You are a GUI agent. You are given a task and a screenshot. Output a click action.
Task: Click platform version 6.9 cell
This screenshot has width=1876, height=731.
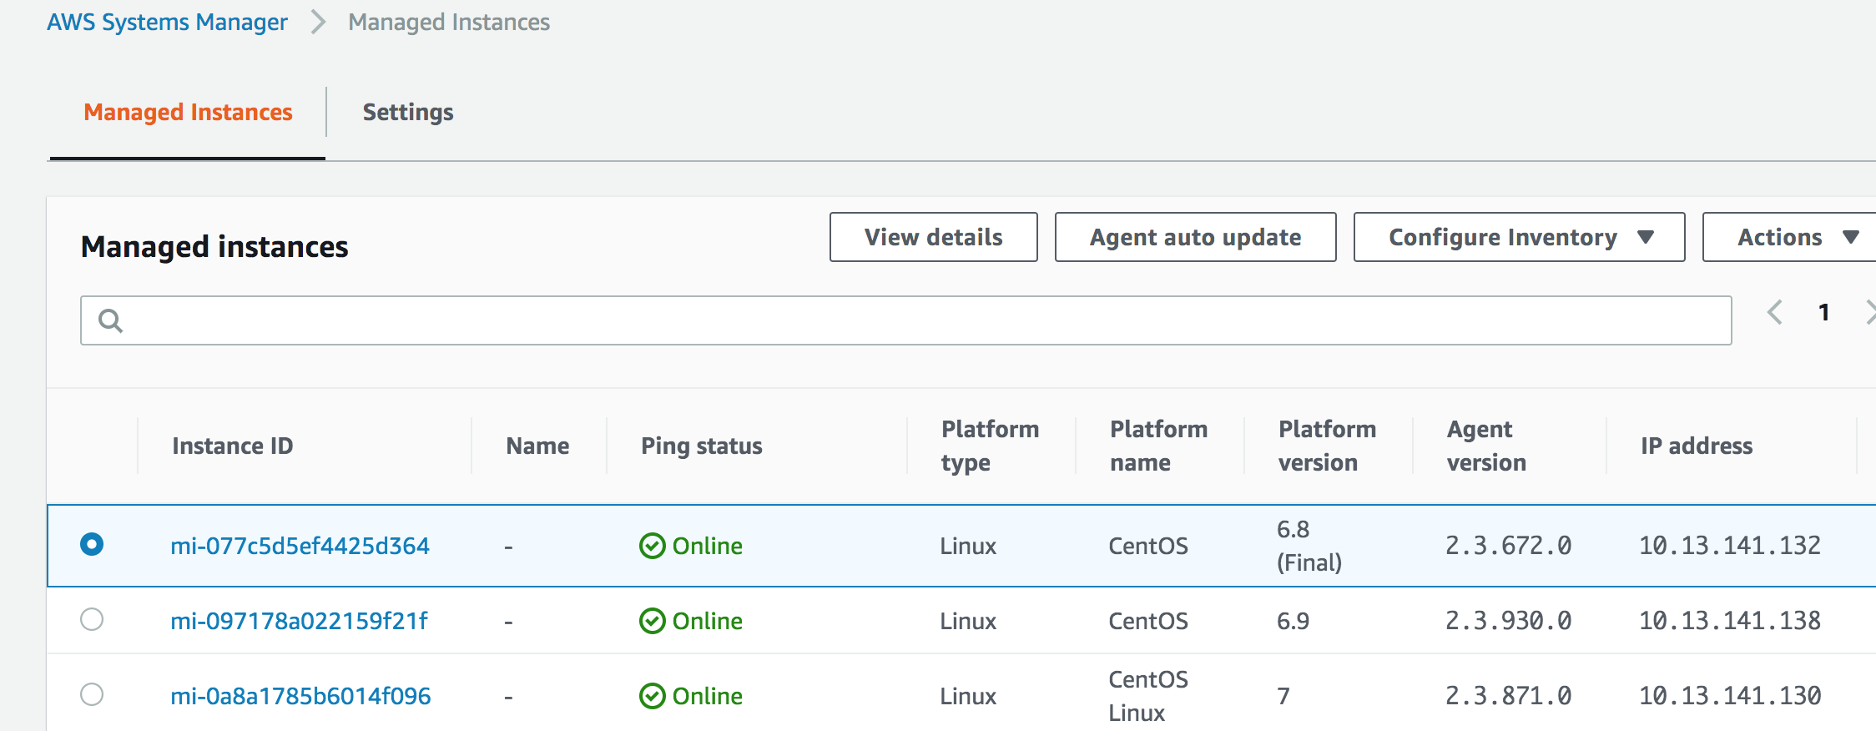click(x=1293, y=621)
